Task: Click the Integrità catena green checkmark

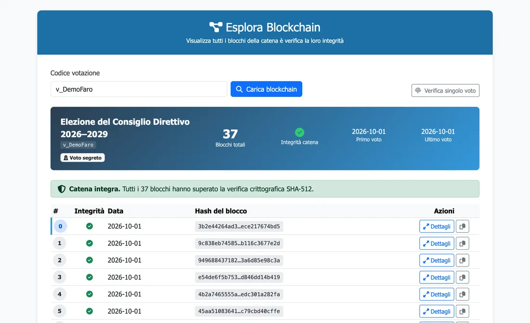Action: [x=300, y=132]
